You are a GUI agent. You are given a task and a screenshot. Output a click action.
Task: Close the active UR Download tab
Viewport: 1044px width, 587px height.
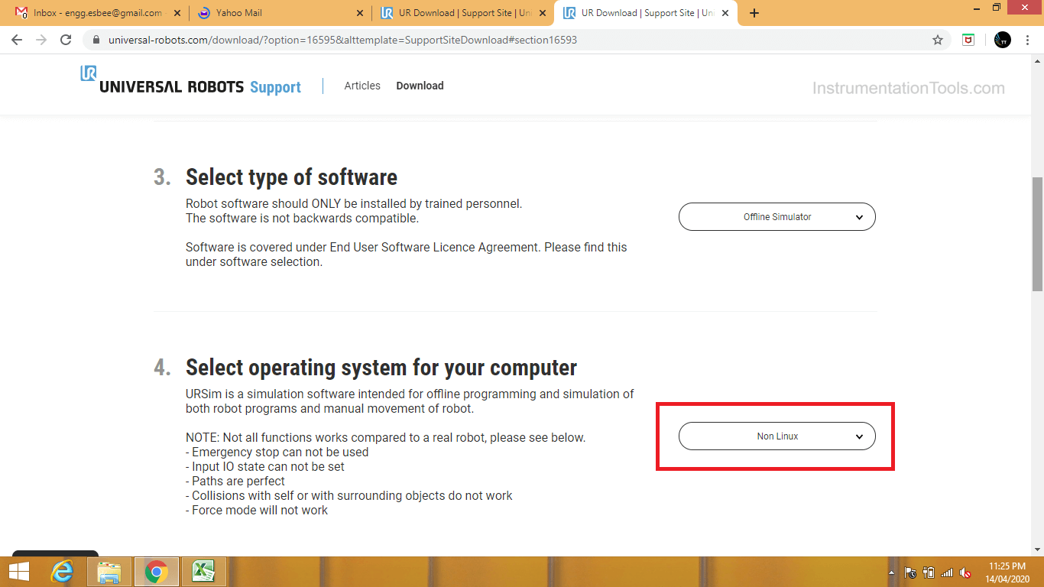pos(725,13)
